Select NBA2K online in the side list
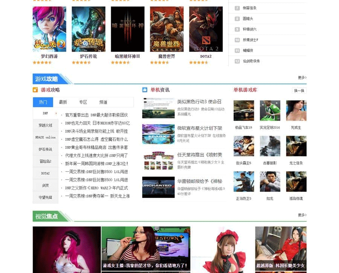339x273 pixels. tap(46, 137)
